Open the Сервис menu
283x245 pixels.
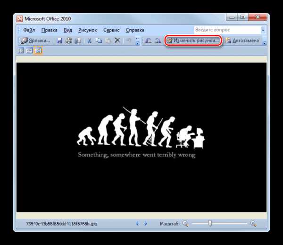[x=111, y=30]
